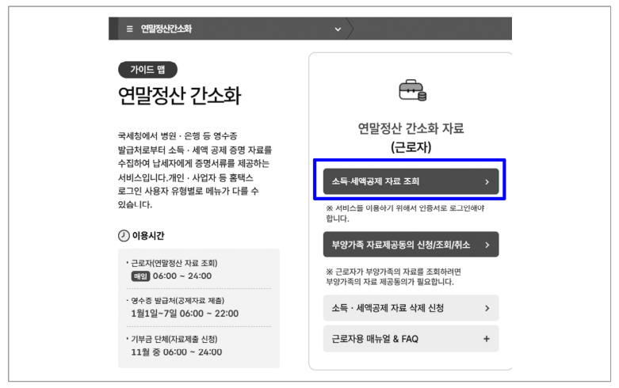619x388 pixels.
Task: Click the 부양가족 consent notice text
Action: pos(394,277)
